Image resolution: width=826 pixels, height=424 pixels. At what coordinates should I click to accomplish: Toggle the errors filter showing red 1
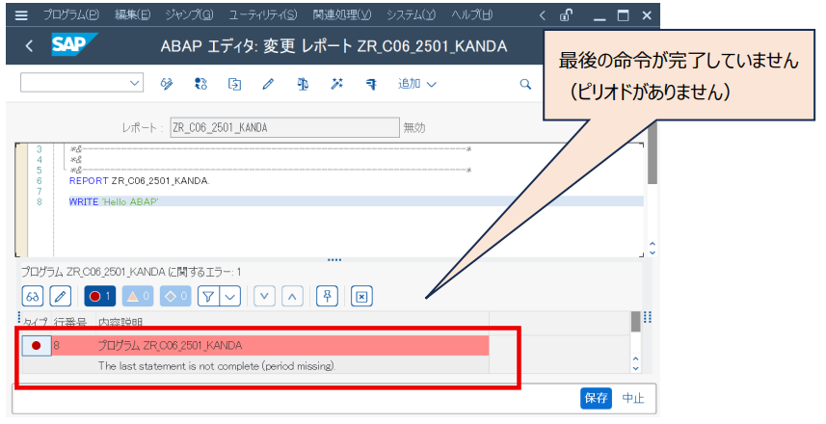point(99,296)
